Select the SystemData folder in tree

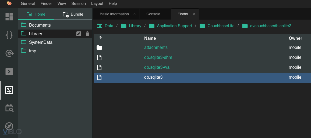(41, 42)
